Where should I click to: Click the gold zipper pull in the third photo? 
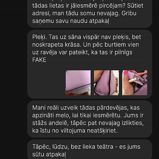point(134,80)
